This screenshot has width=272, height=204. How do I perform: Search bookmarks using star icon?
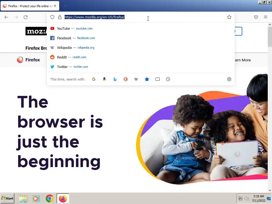tap(147, 79)
